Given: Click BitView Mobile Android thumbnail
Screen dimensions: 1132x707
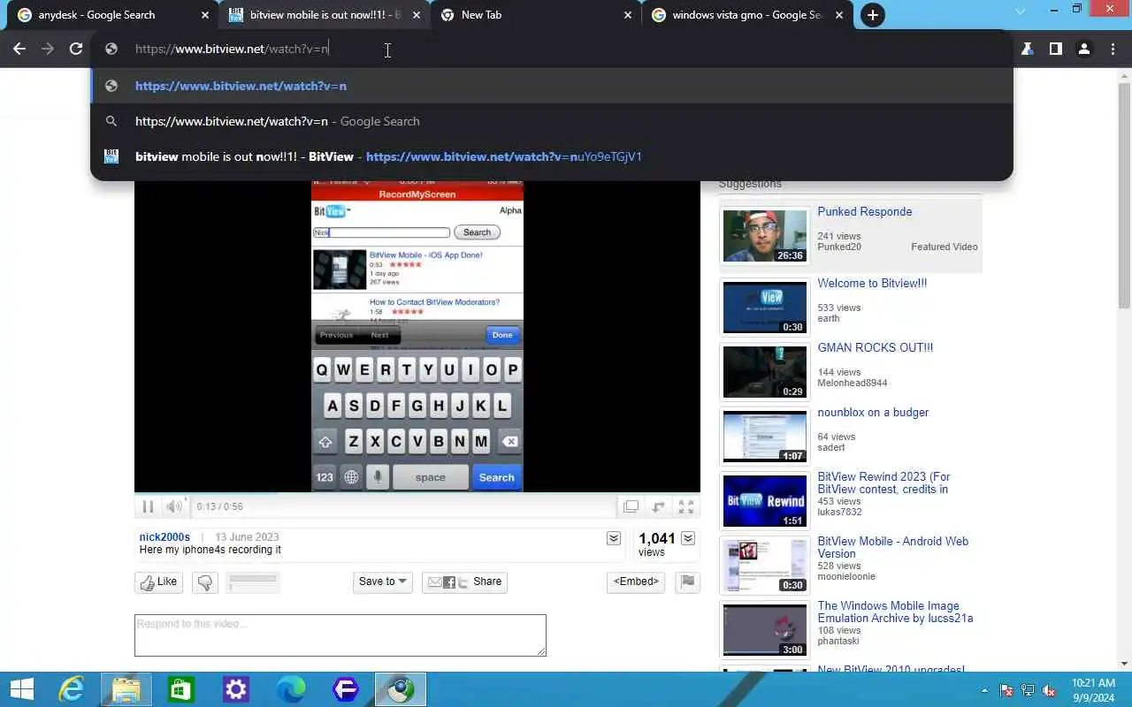Looking at the screenshot, I should click(765, 566).
